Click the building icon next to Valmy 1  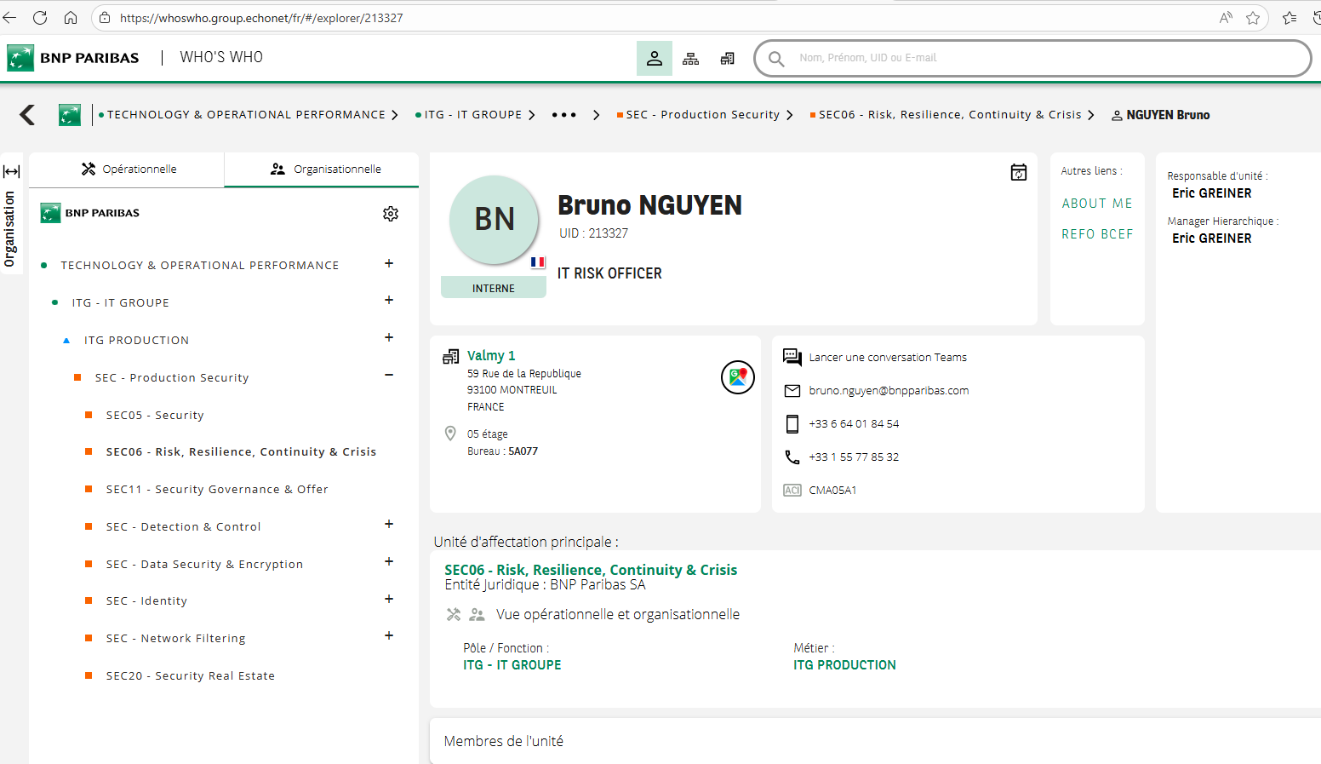[x=451, y=356]
